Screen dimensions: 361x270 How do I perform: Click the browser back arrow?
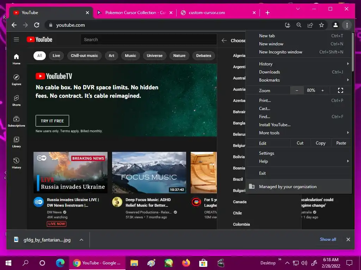[14, 25]
